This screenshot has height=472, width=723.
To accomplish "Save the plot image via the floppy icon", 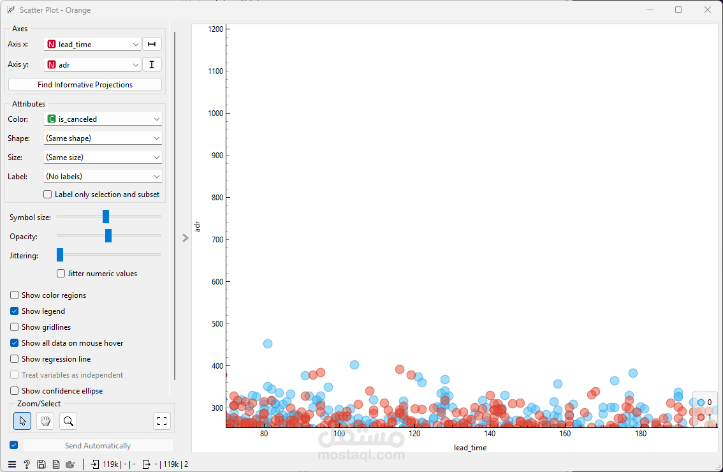I will 41,464.
